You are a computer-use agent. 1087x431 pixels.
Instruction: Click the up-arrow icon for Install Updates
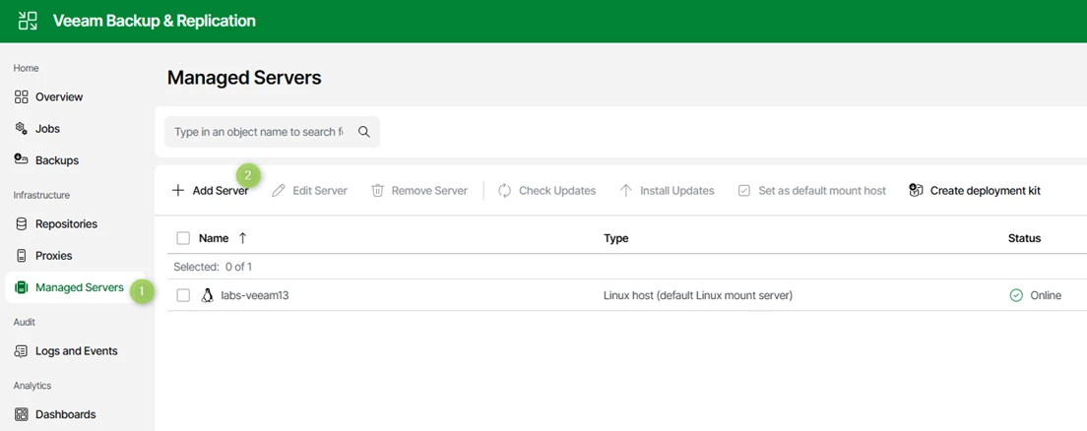(x=626, y=191)
